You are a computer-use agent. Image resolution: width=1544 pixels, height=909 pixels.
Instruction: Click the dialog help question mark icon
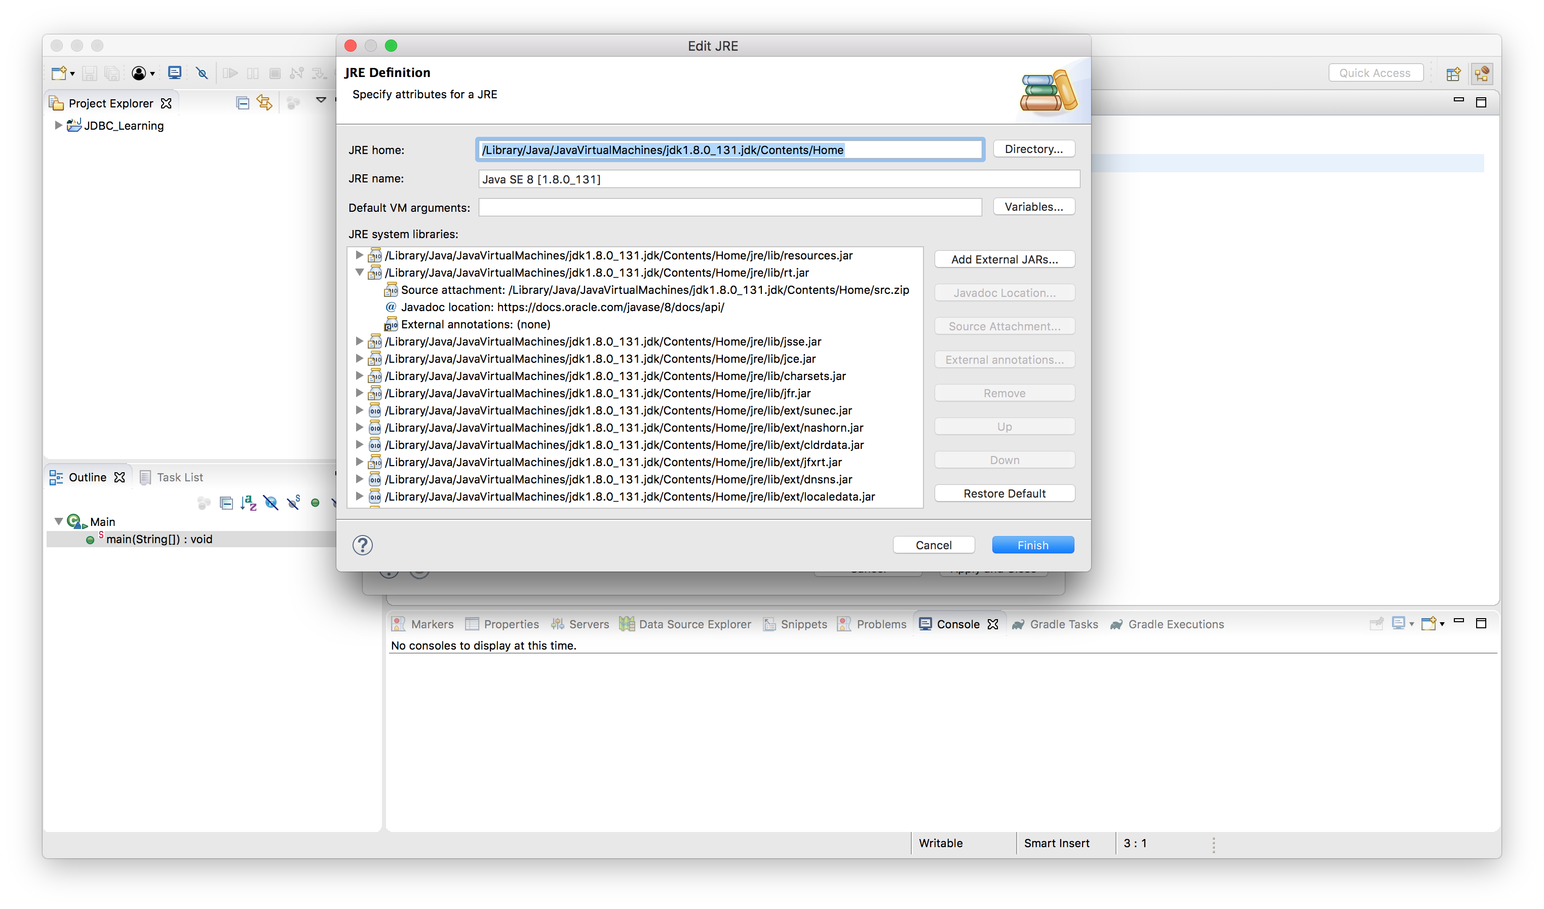[x=362, y=545]
